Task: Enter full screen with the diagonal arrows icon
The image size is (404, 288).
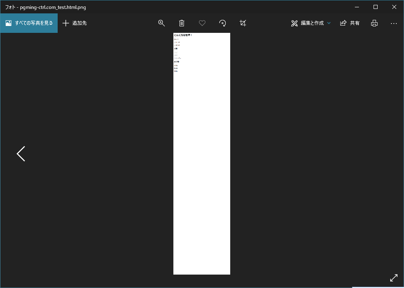Action: pos(394,278)
